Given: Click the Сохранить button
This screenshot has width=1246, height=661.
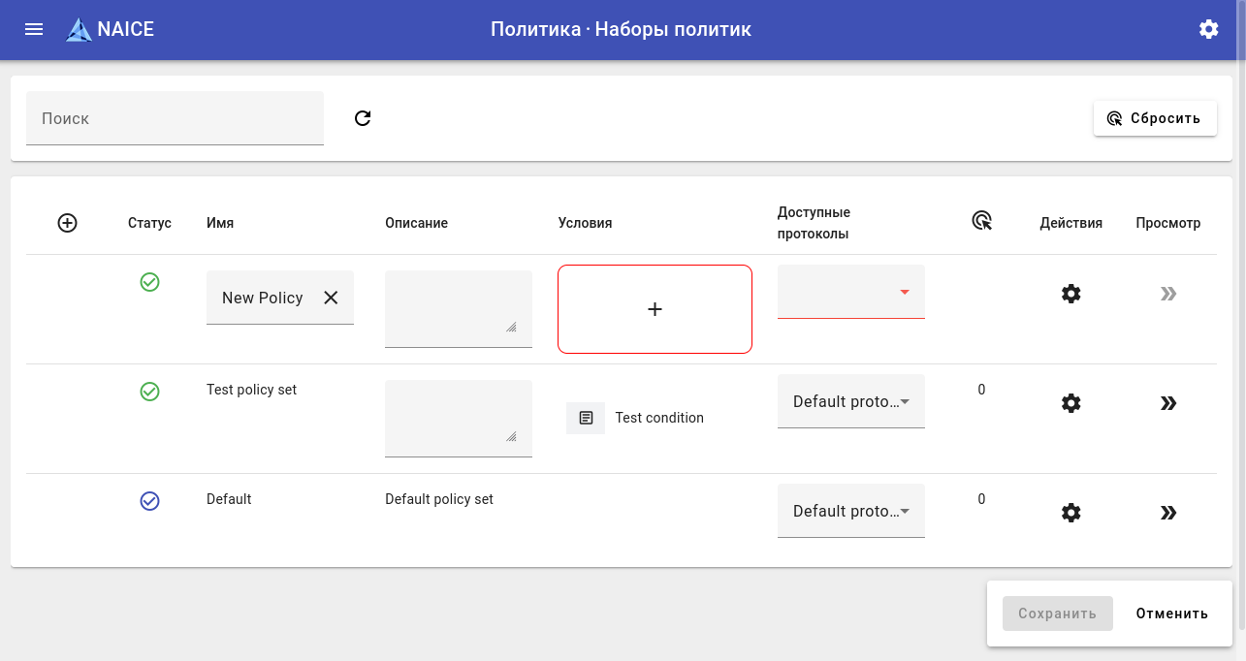Looking at the screenshot, I should tap(1058, 614).
